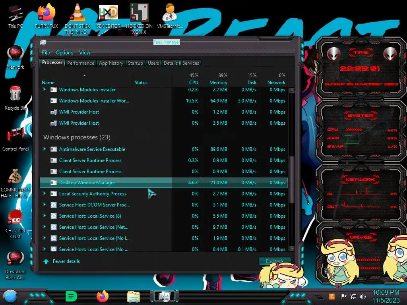
Task: Open File Explorer from the taskbar
Action: click(x=134, y=296)
